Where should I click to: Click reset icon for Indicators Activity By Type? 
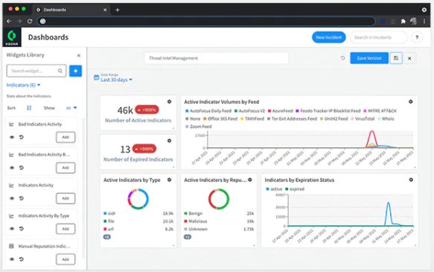(x=21, y=229)
